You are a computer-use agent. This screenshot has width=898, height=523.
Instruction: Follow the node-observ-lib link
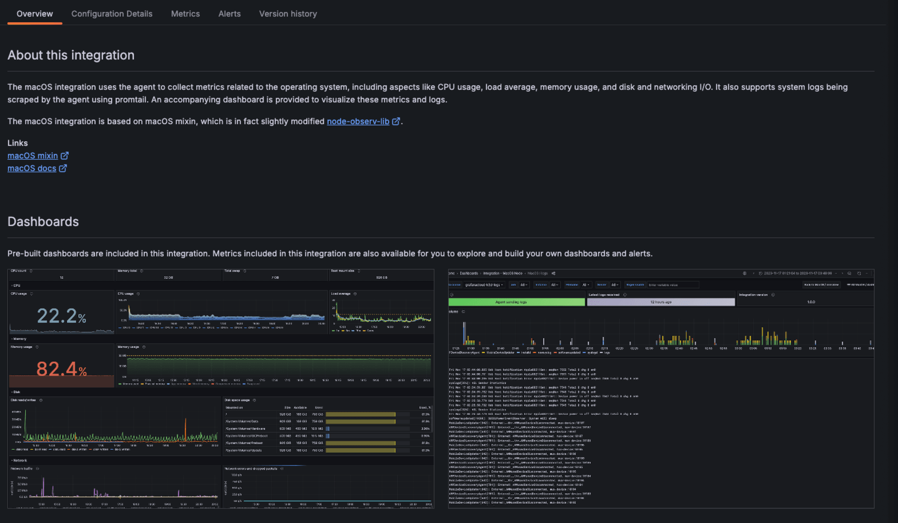(x=358, y=121)
